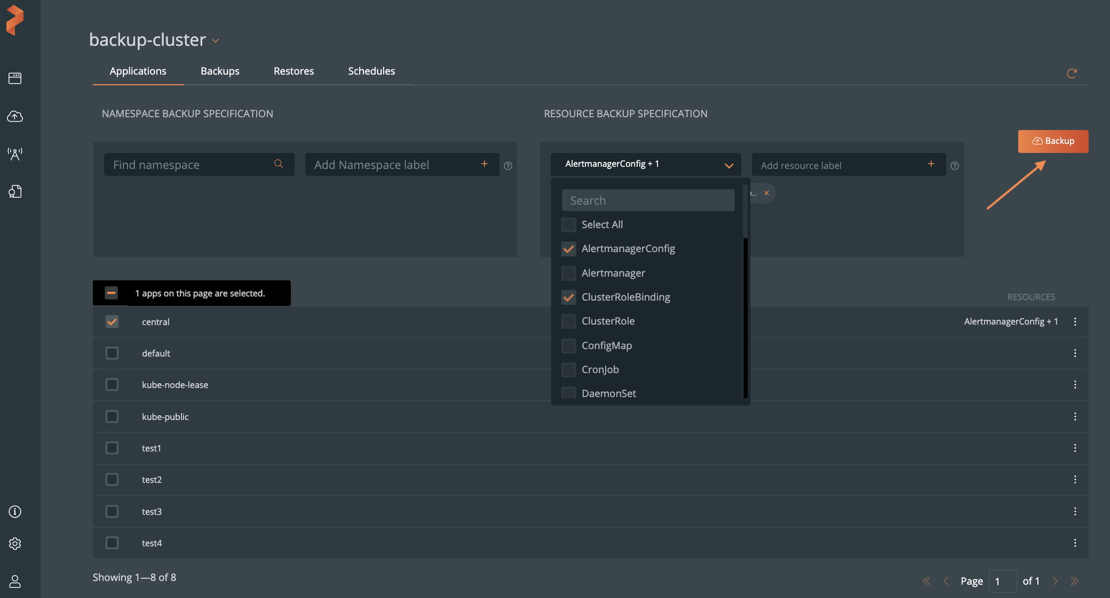Click the resource dropdown Search field
The image size is (1110, 598).
click(x=648, y=200)
